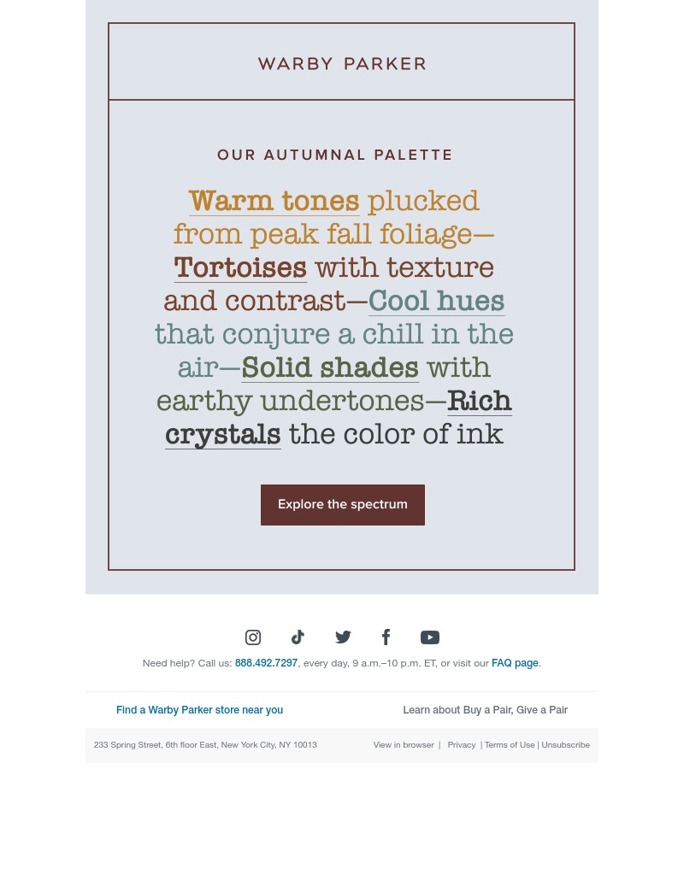
Task: Open the Terms of Use link
Action: coord(510,745)
